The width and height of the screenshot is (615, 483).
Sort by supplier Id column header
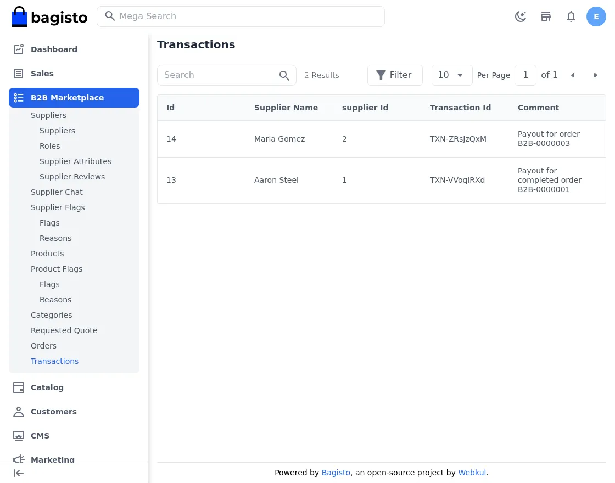pyautogui.click(x=365, y=108)
